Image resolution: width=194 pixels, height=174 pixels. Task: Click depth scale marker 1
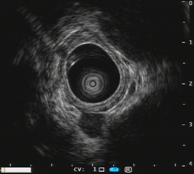191,42
